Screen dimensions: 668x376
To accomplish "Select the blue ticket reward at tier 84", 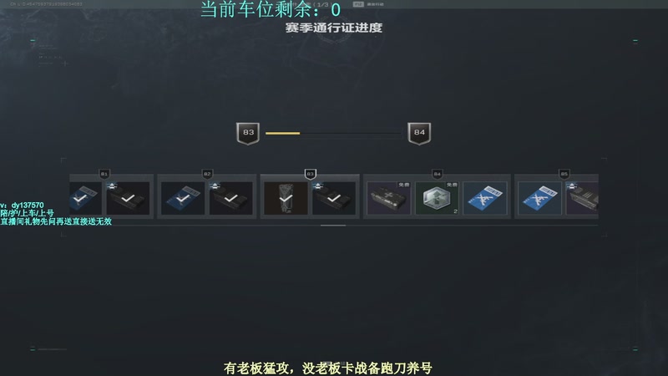I will tap(485, 198).
